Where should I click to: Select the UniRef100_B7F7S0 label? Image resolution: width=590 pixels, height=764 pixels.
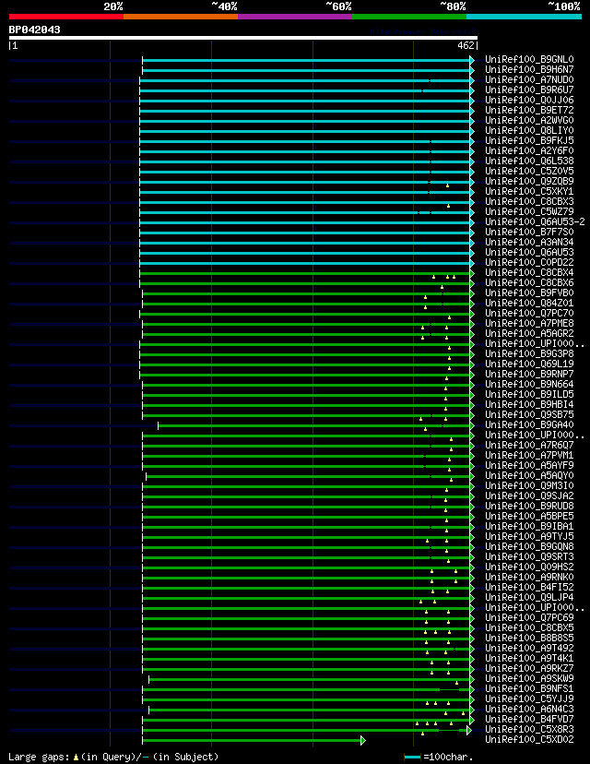pyautogui.click(x=529, y=232)
